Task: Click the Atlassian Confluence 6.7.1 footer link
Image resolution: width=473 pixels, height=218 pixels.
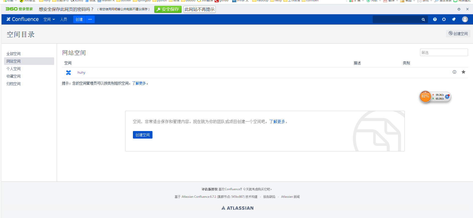Action: pos(199,197)
